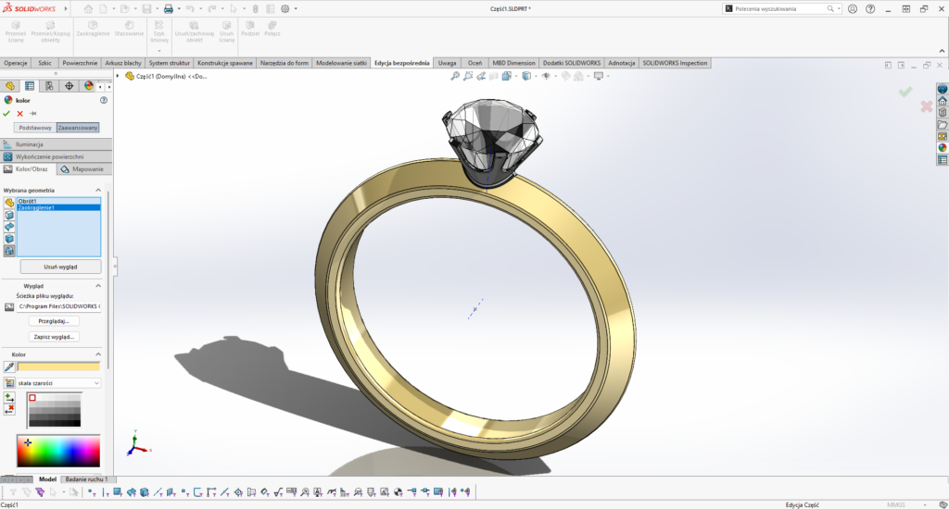Click the Zoom to Fit magnifier icon
Image resolution: width=949 pixels, height=509 pixels.
coord(455,76)
